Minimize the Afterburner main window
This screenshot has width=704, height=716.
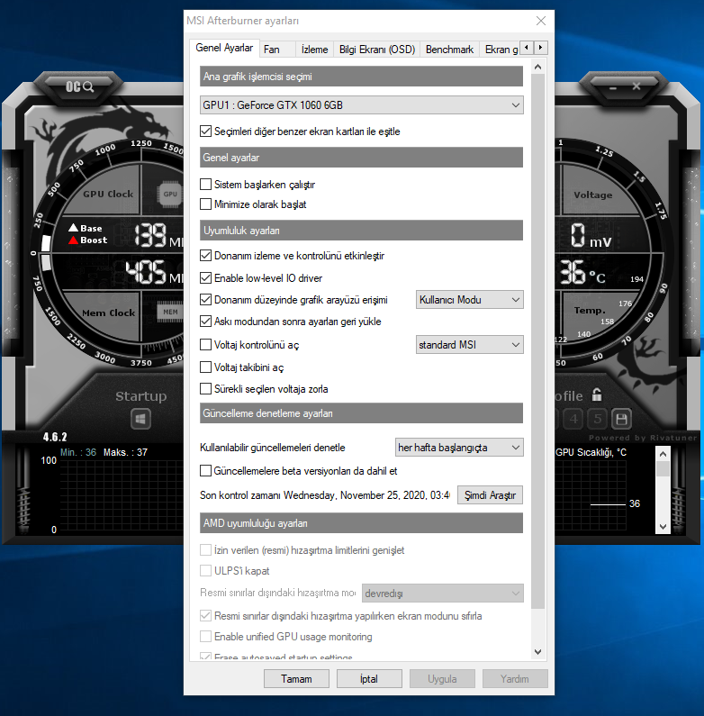(613, 87)
